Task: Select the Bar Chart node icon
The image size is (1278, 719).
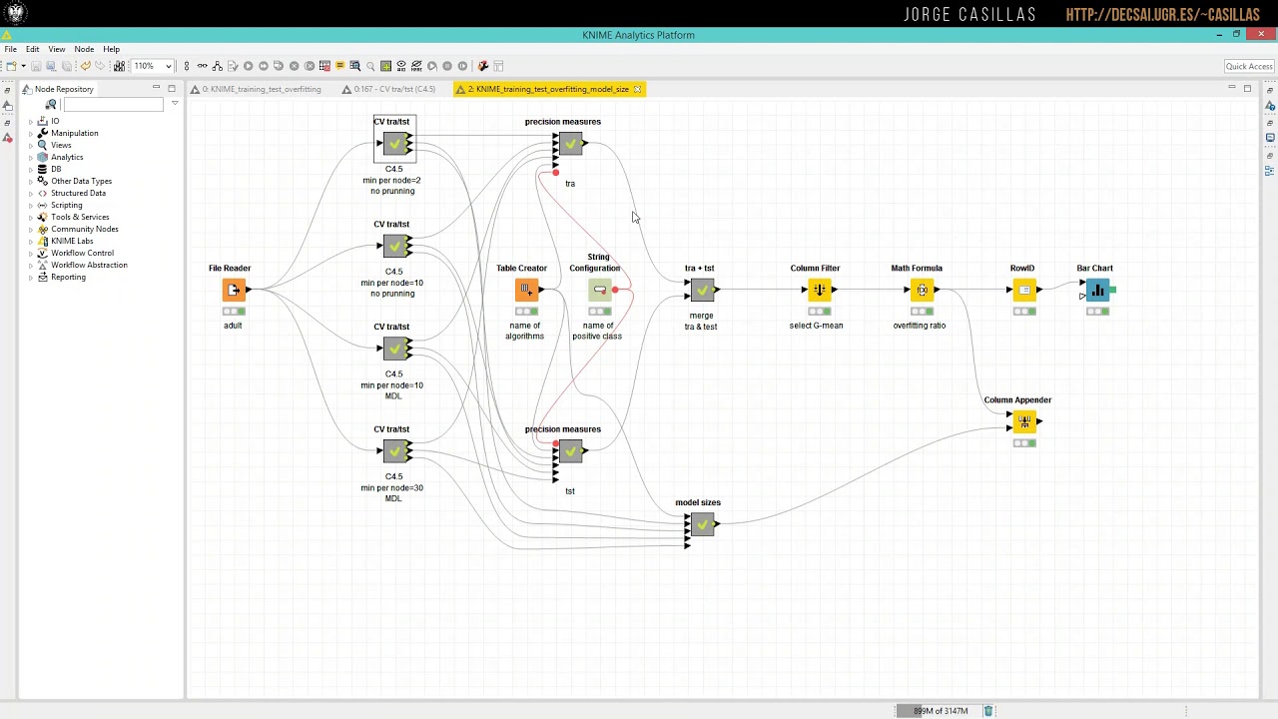Action: pyautogui.click(x=1097, y=290)
